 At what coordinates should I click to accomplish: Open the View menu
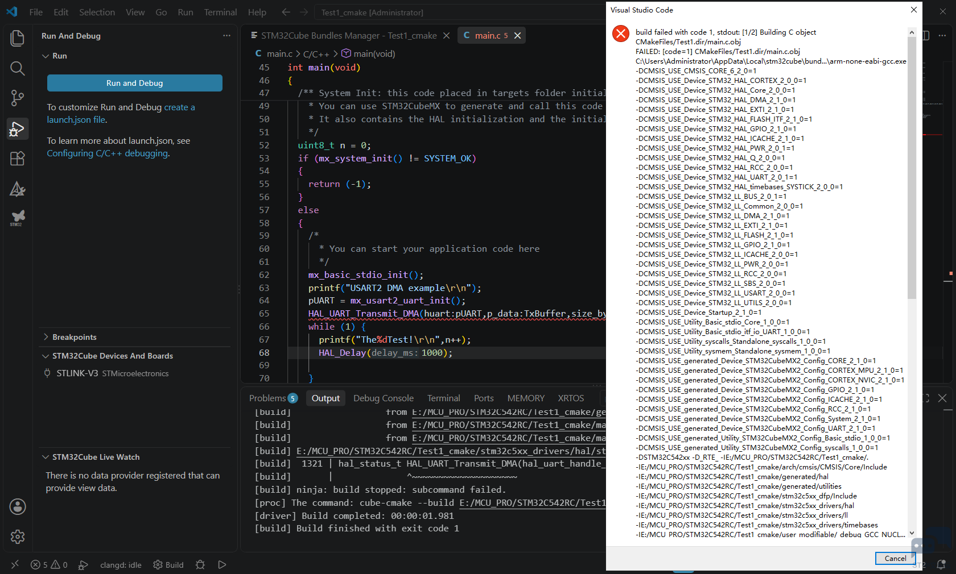coord(135,12)
